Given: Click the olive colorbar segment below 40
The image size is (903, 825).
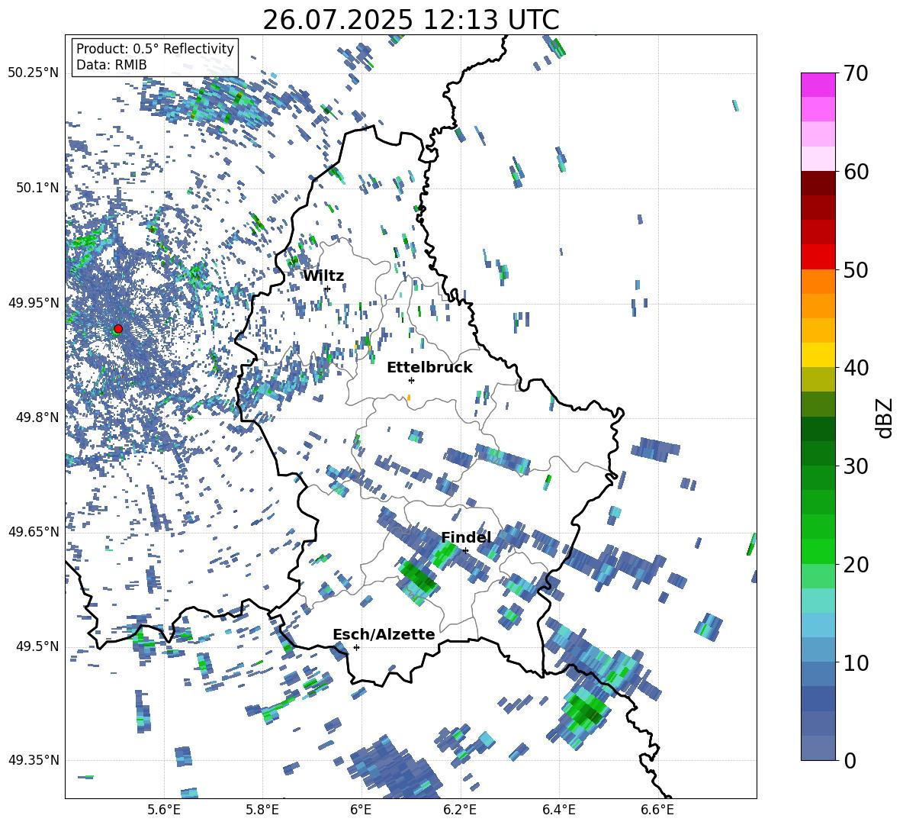Looking at the screenshot, I should pos(818,379).
